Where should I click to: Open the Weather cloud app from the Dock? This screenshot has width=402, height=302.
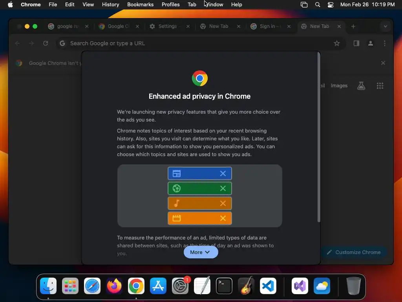322,286
